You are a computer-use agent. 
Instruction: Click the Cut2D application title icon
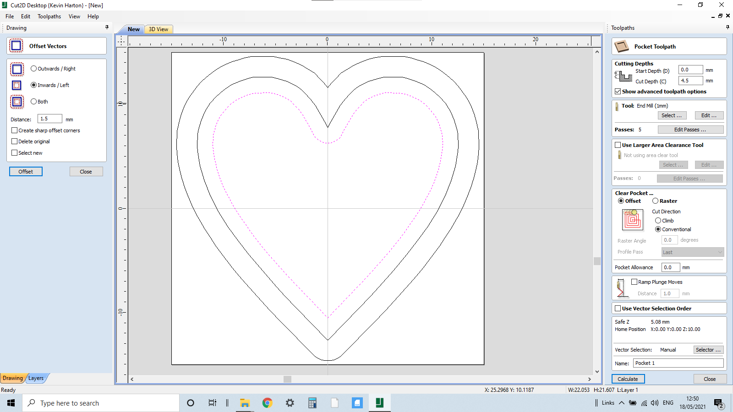(5, 5)
